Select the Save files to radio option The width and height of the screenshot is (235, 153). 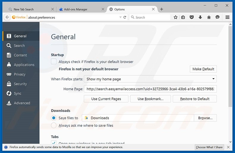[54, 118]
